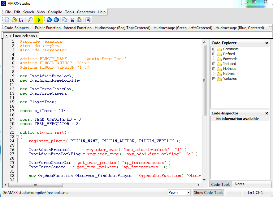Image resolution: width=273 pixels, height=197 pixels.
Task: Switch to the Notes tab
Action: (x=239, y=184)
